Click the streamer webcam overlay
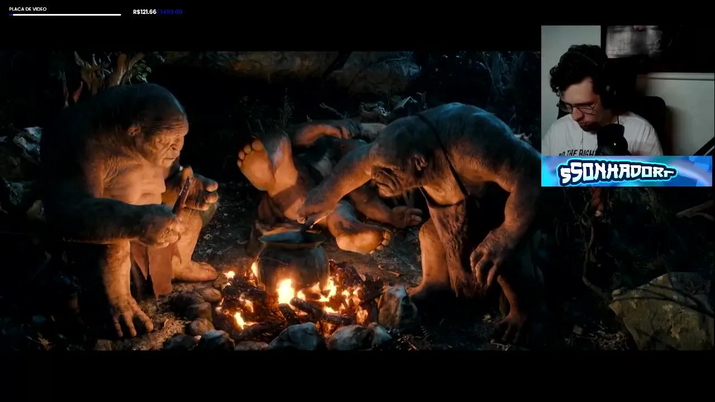This screenshot has width=715, height=402. click(627, 90)
